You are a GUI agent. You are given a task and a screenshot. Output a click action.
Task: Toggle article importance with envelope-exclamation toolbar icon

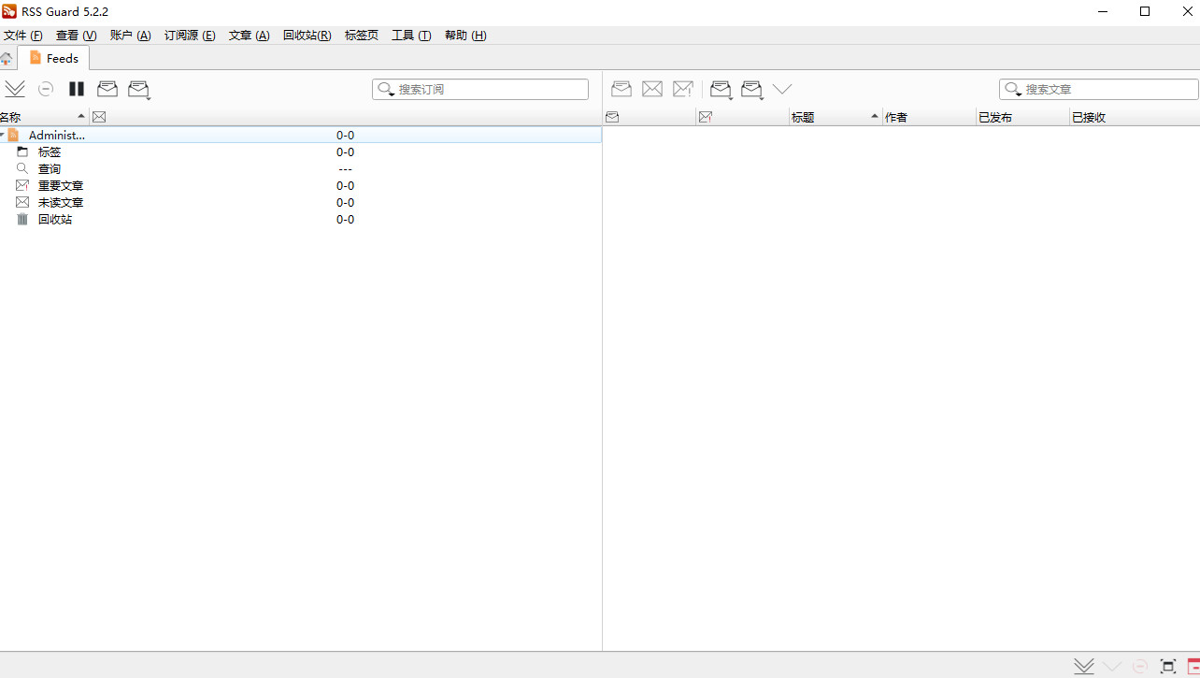click(x=683, y=89)
